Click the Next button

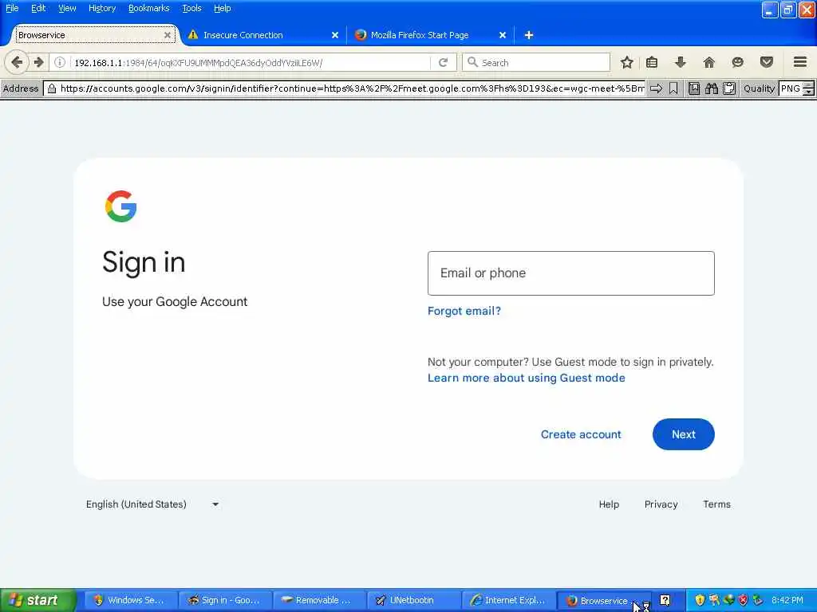(683, 434)
